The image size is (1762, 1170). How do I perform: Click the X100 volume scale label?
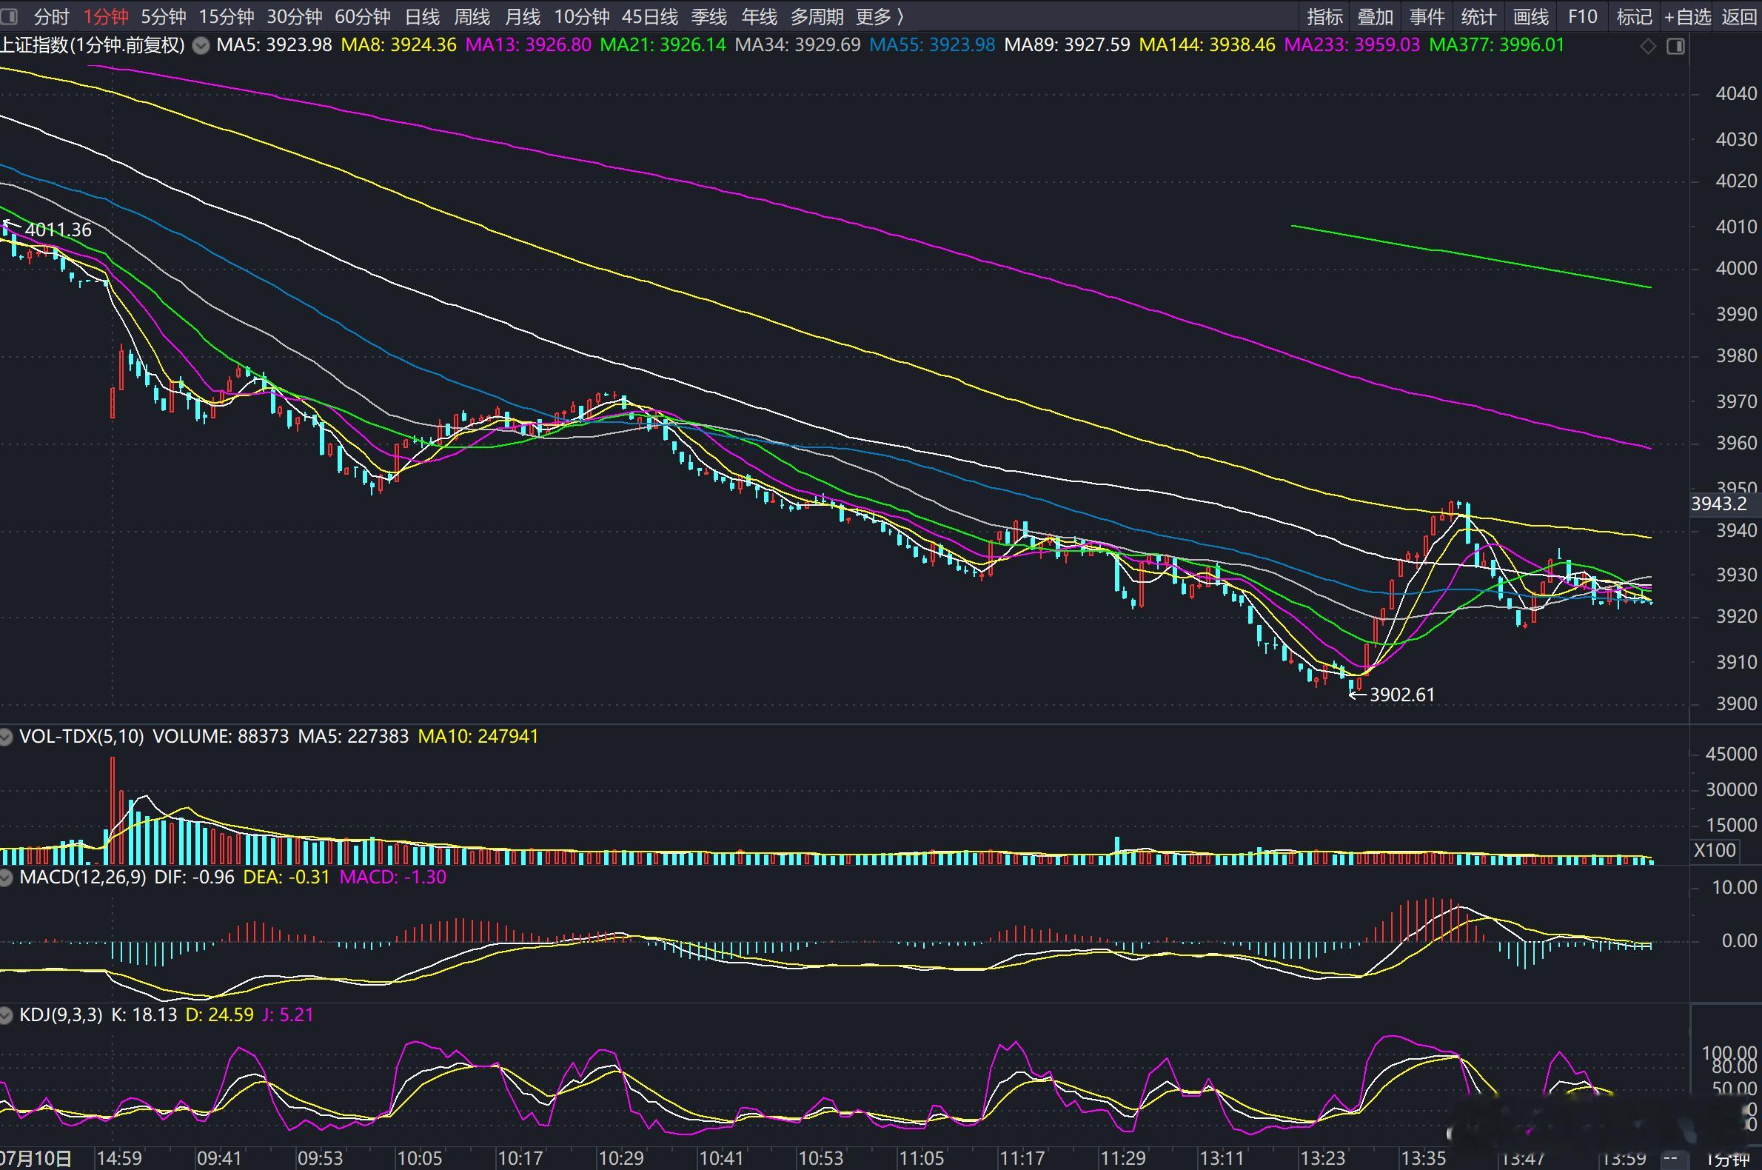(x=1715, y=850)
